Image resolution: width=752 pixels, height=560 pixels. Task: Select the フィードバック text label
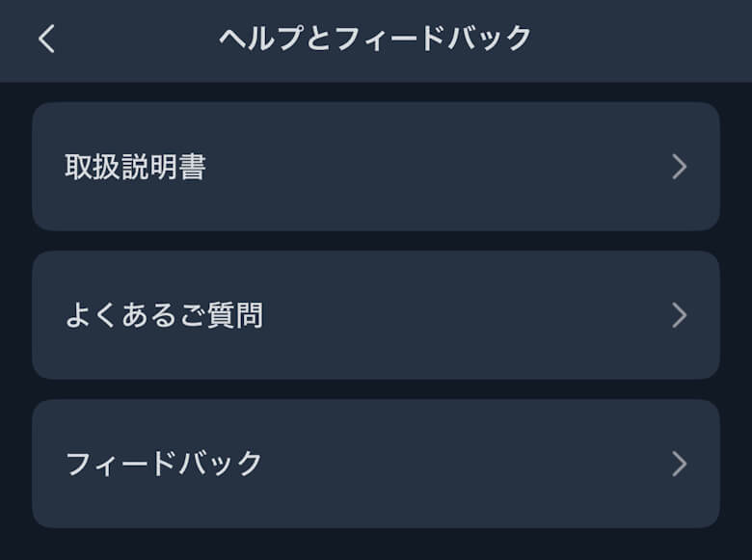click(164, 464)
